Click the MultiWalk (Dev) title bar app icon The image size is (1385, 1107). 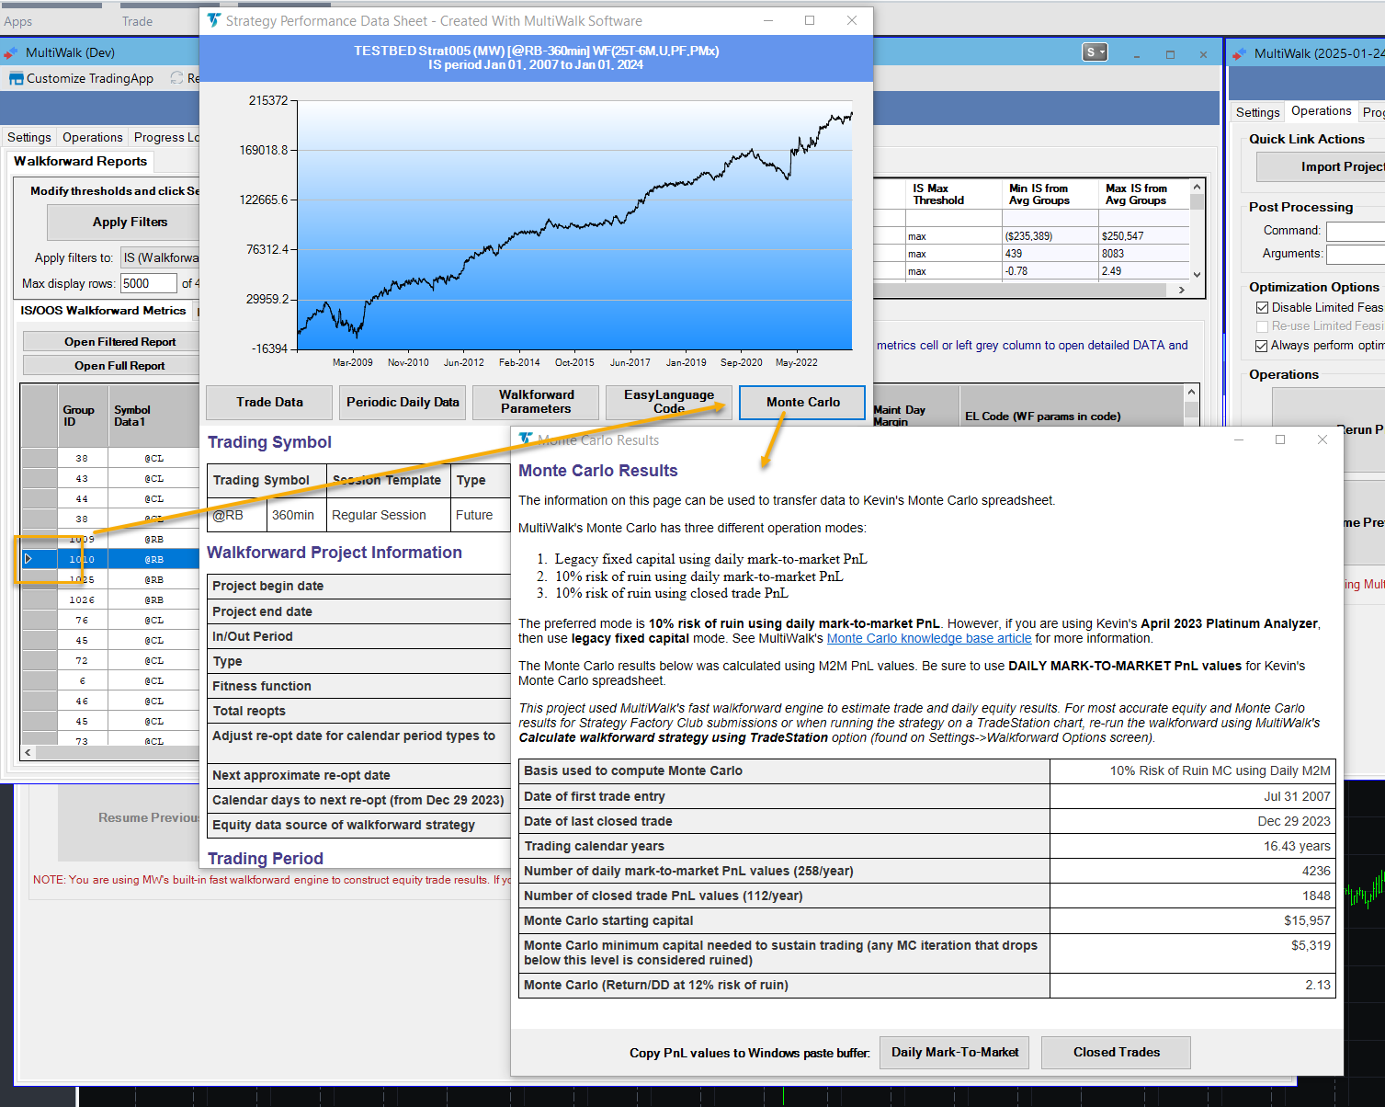point(11,53)
